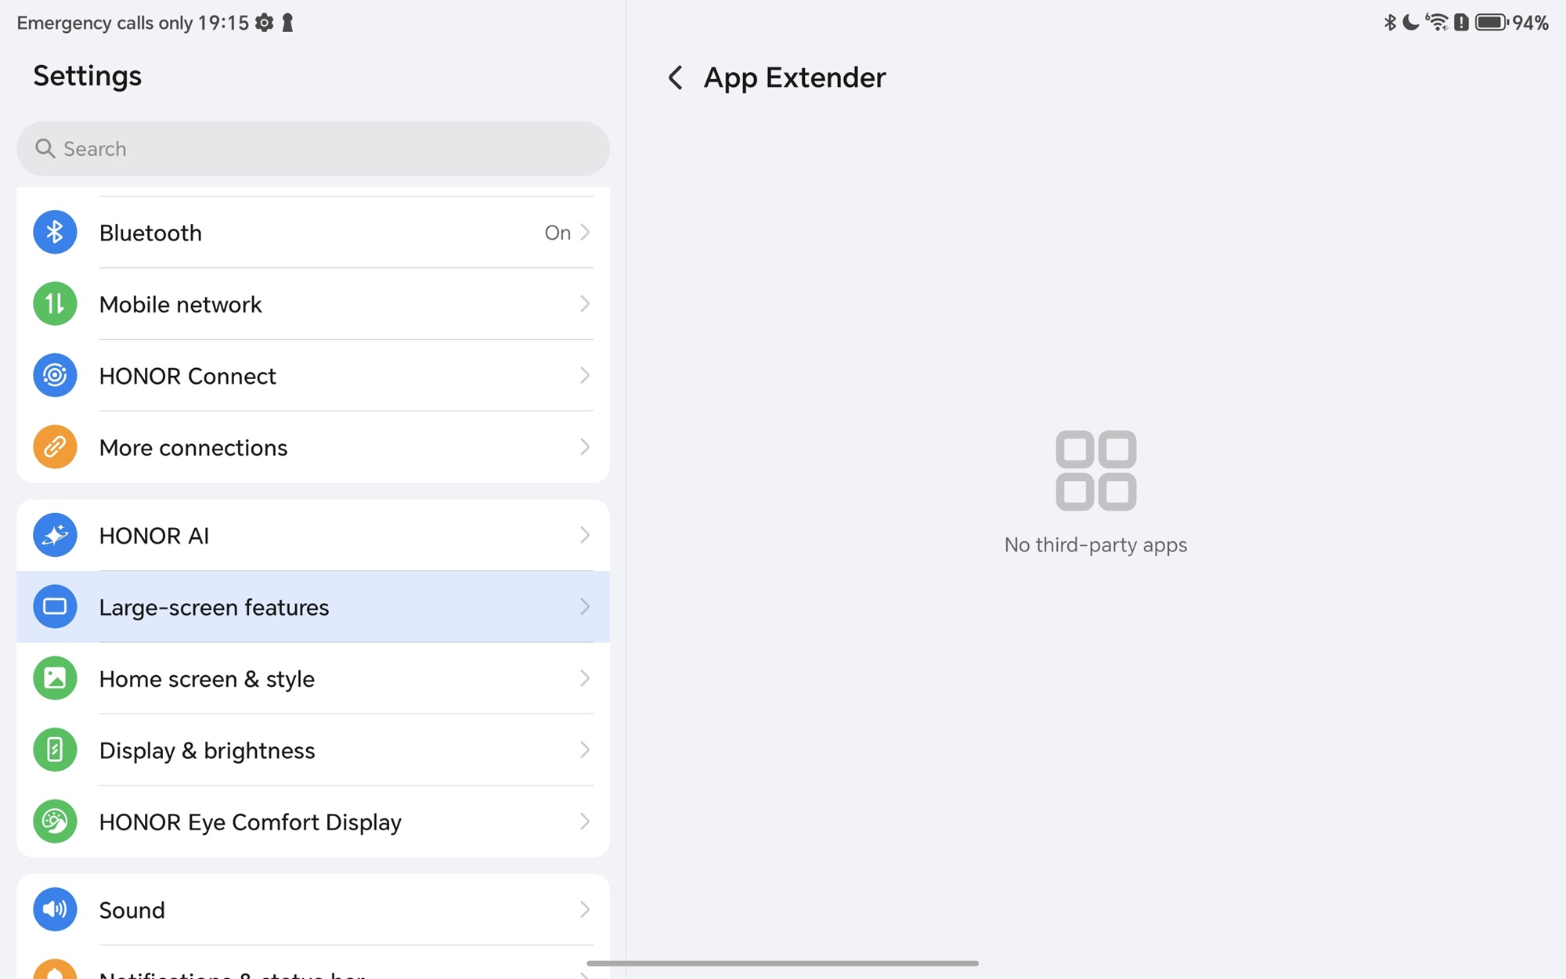Expand Bluetooth via its chevron arrow
Image resolution: width=1566 pixels, height=979 pixels.
coord(585,233)
